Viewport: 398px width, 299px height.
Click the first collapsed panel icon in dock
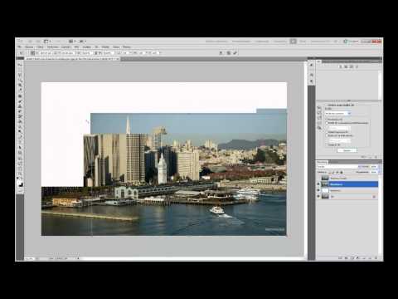coord(312,65)
